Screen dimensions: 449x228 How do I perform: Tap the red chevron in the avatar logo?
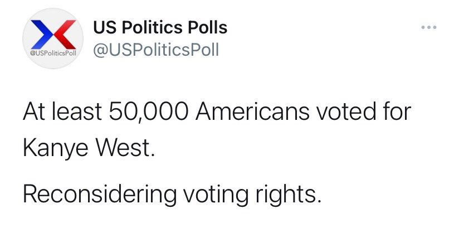point(65,35)
